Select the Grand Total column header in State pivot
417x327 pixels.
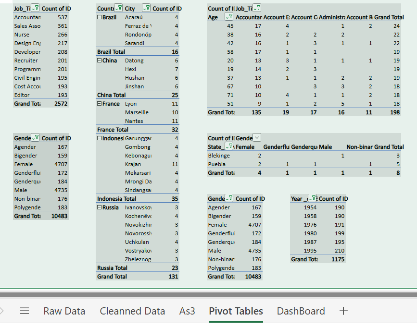(x=389, y=147)
